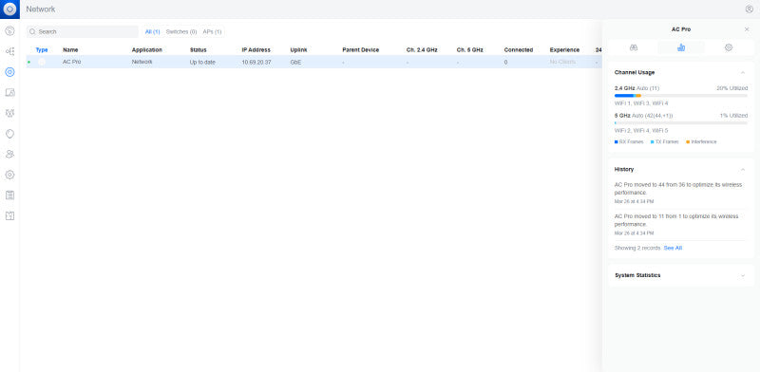Click the AC Pro device type icon
Screen dimensions: 760x372
tap(42, 62)
